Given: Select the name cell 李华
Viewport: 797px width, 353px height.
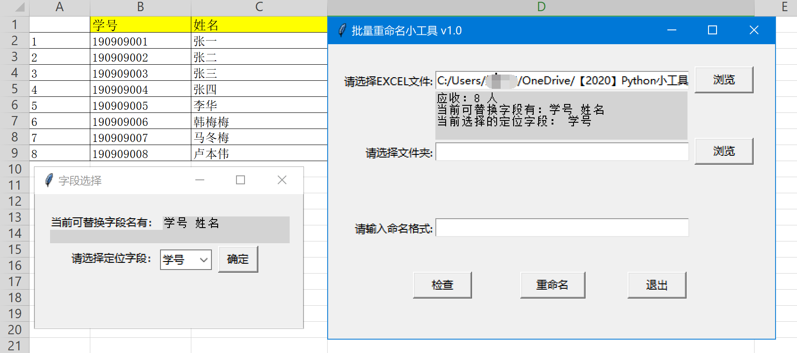Looking at the screenshot, I should [x=259, y=105].
